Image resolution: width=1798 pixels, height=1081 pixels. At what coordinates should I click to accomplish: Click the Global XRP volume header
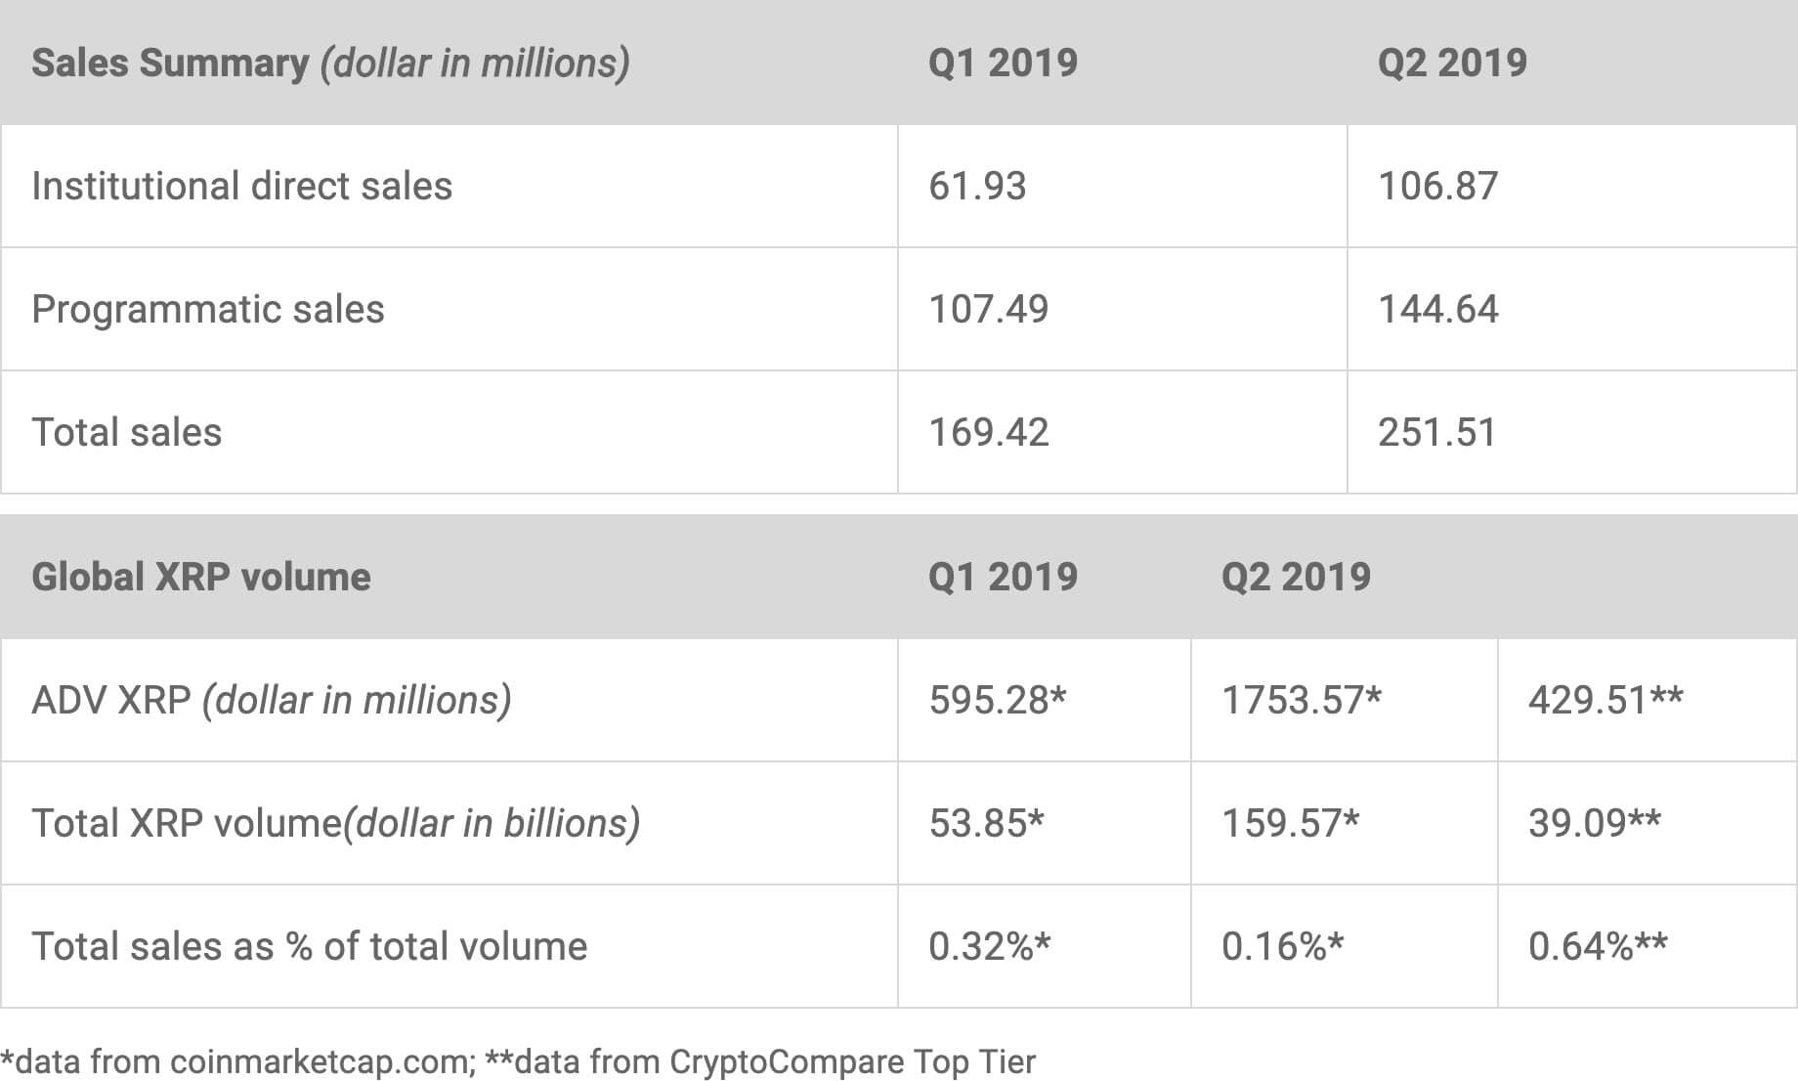(201, 577)
